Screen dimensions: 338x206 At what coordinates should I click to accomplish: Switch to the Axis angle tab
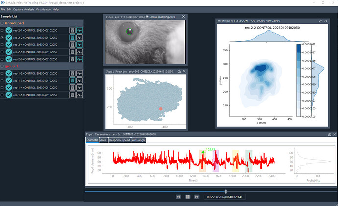139,140
